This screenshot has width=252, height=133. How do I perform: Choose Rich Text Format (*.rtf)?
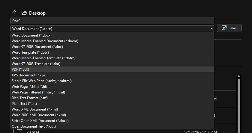(x=112, y=98)
